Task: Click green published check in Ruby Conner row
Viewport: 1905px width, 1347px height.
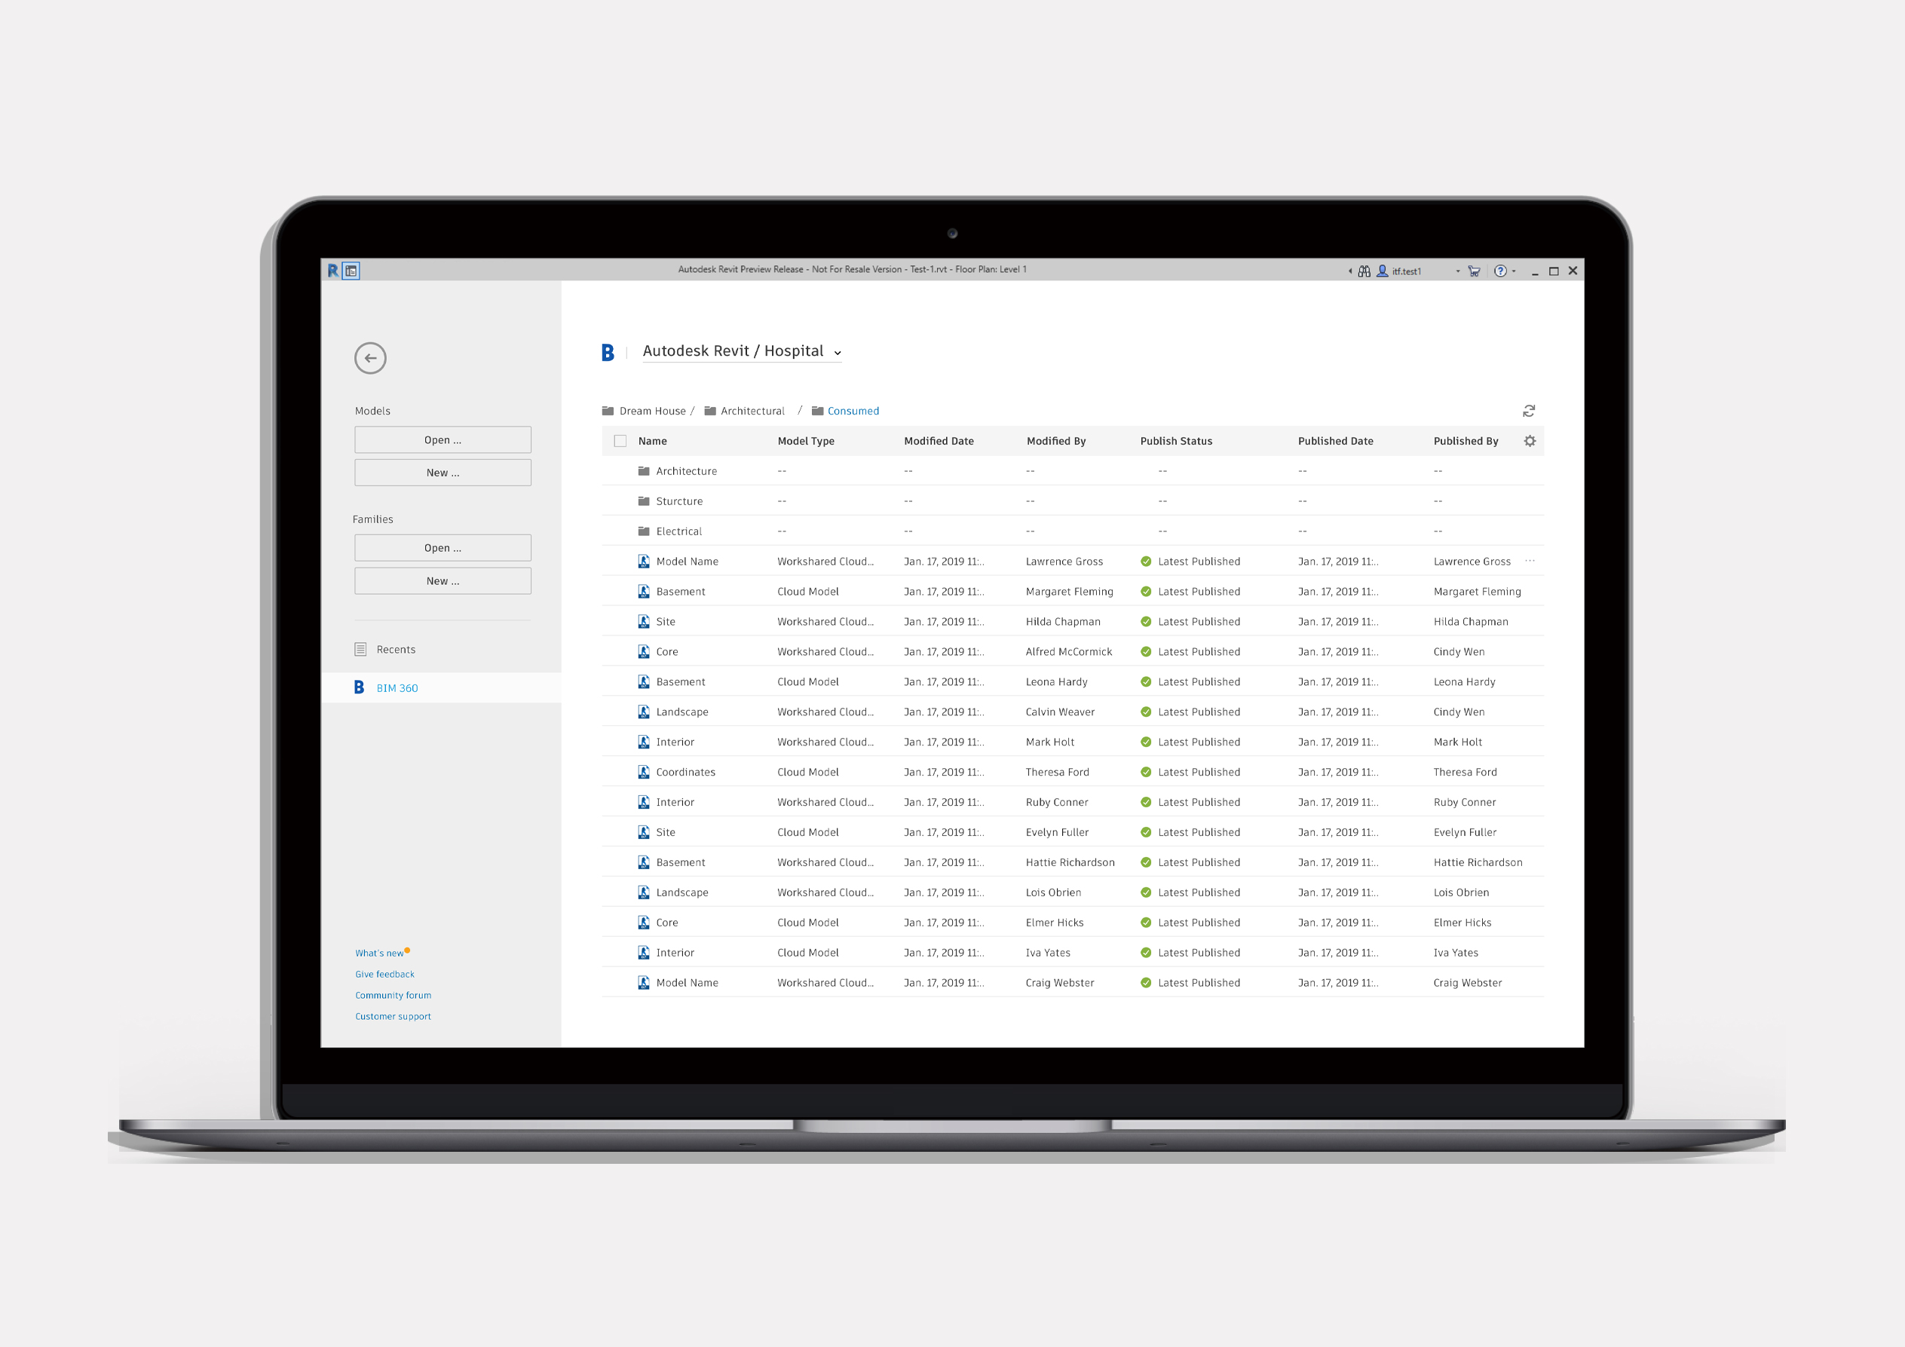Action: click(1146, 802)
